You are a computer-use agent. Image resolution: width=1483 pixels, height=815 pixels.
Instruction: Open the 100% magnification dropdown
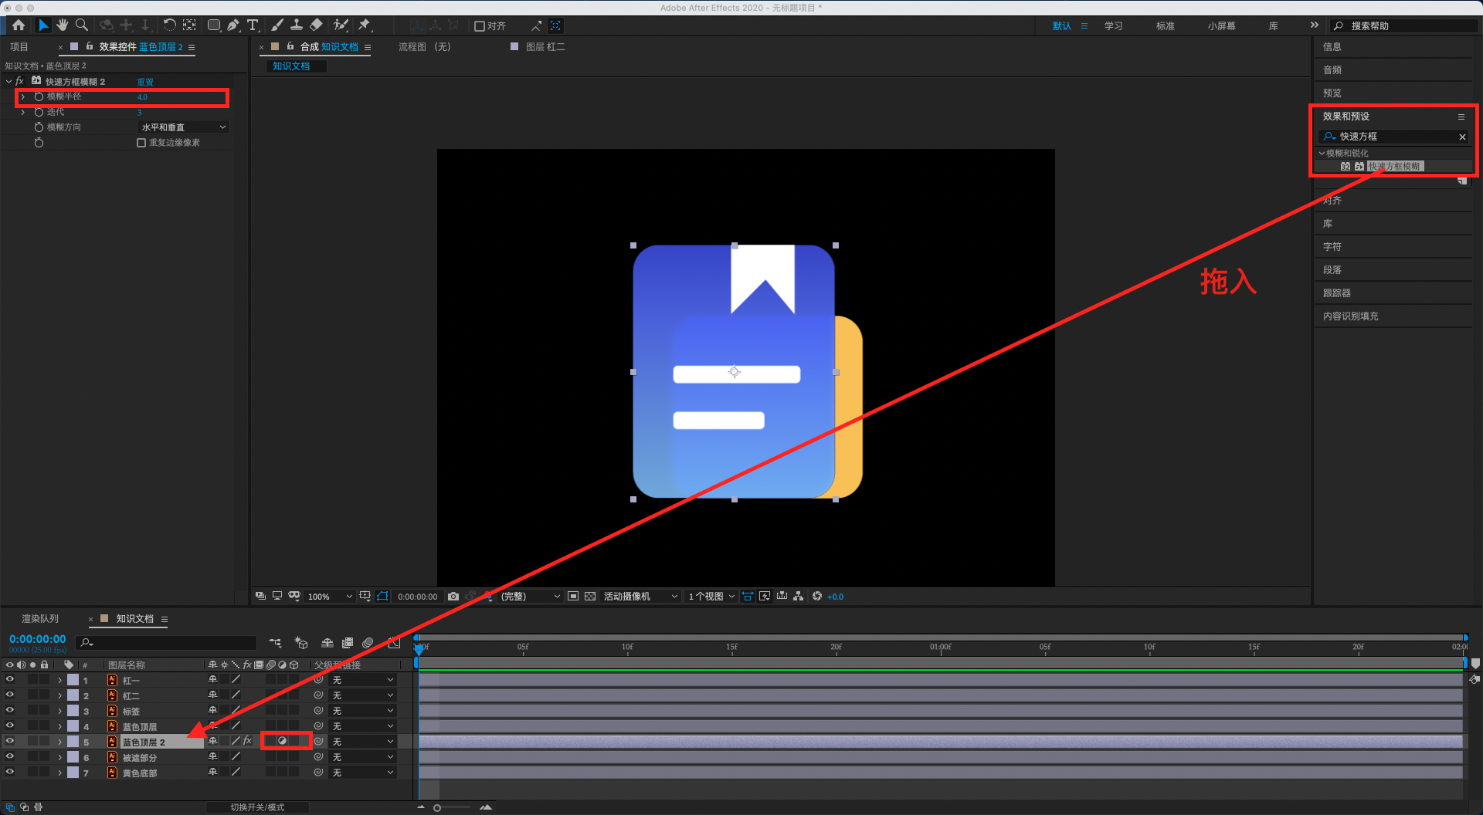[x=330, y=597]
